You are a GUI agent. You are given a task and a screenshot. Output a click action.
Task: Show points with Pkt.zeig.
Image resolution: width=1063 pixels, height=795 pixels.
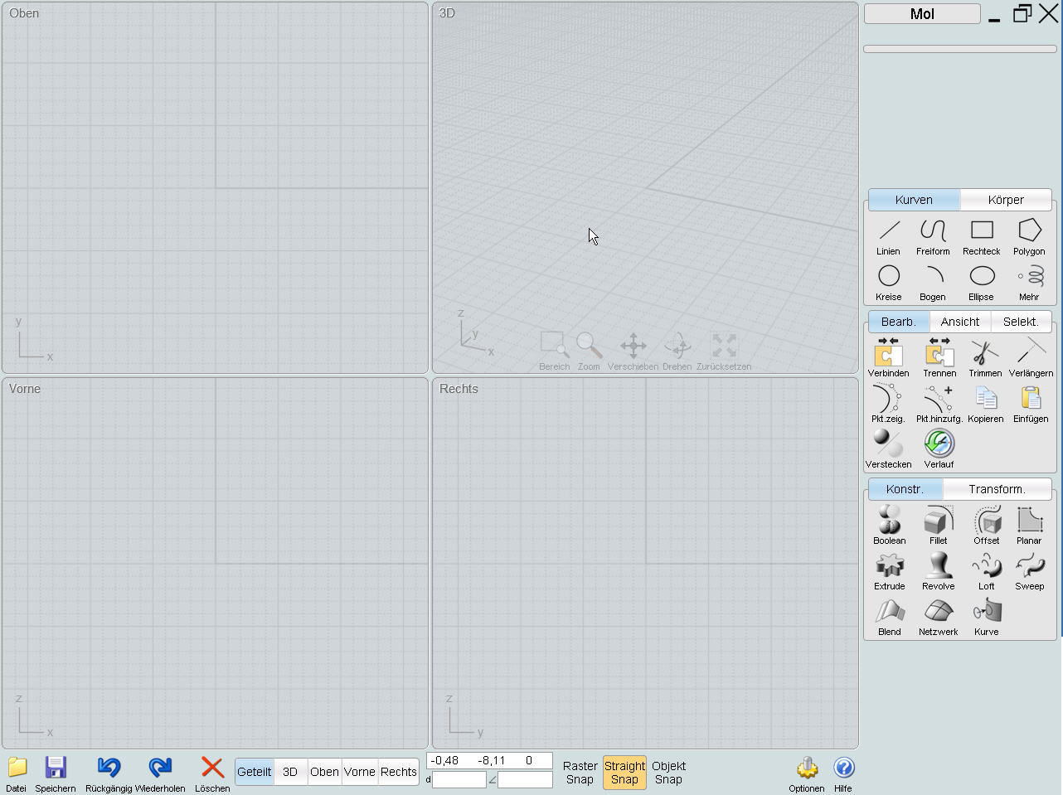click(x=888, y=404)
